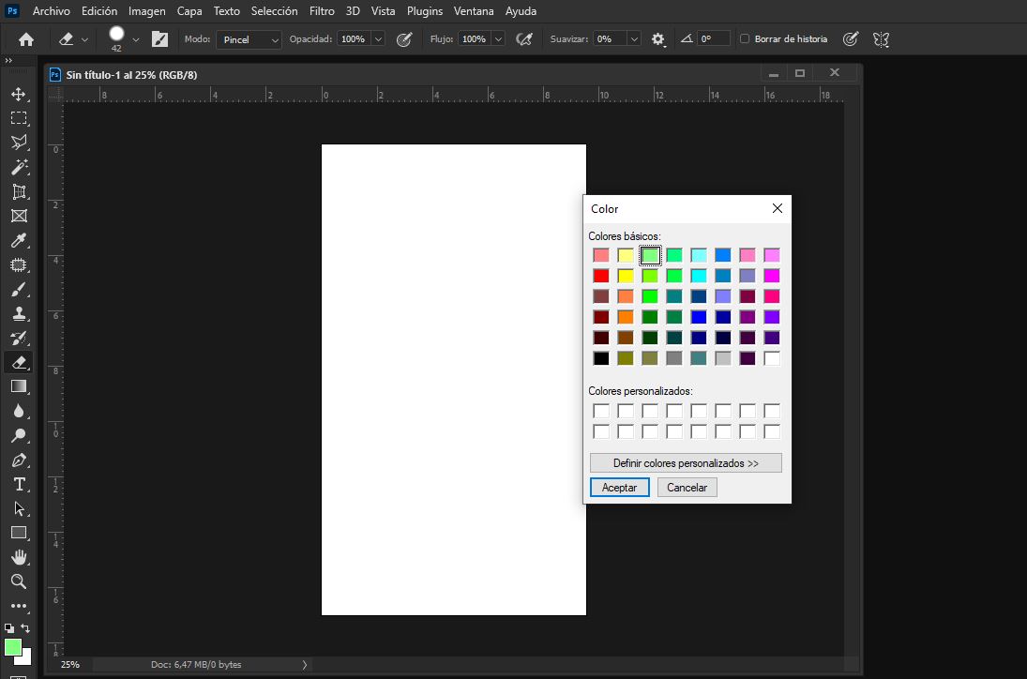Open the Ventana menu
This screenshot has height=679, width=1027.
coord(474,10)
